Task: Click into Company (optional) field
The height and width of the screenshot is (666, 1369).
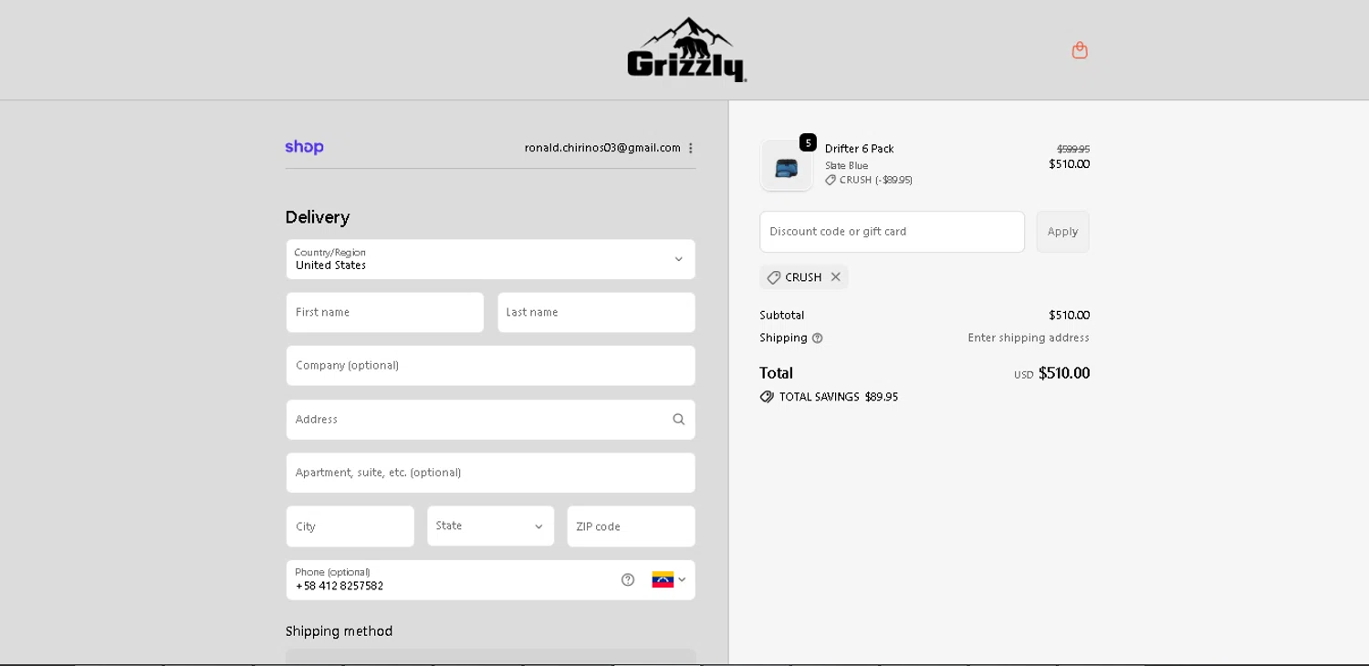Action: [490, 365]
